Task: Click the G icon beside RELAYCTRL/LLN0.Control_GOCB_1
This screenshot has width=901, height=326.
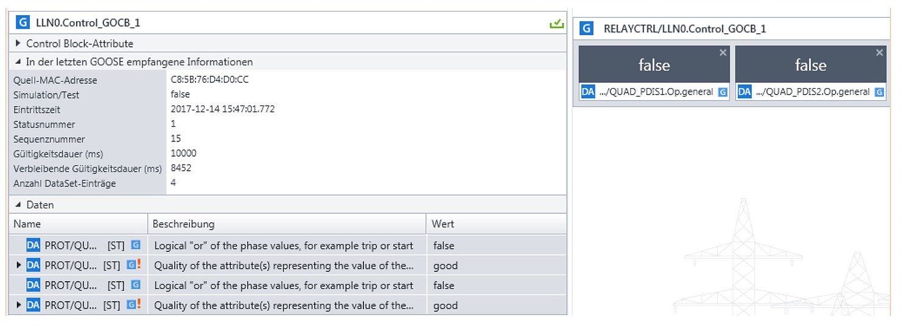Action: 587,29
